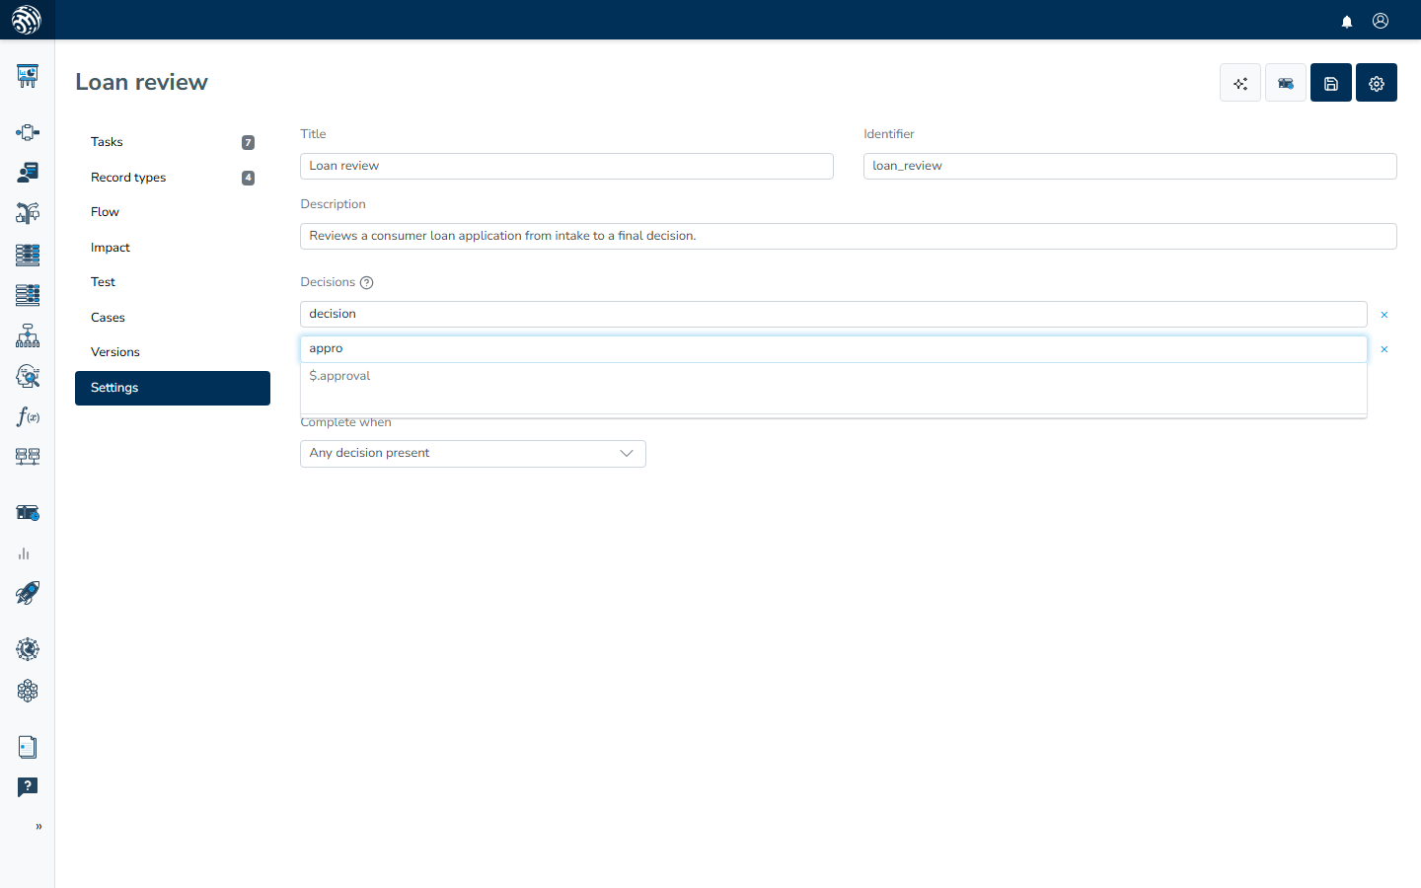The height and width of the screenshot is (888, 1421).
Task: Open the Tasks tab
Action: coord(173,142)
